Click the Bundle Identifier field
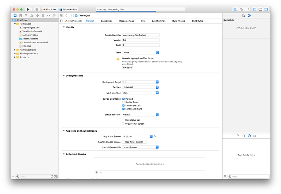 [x=140, y=35]
